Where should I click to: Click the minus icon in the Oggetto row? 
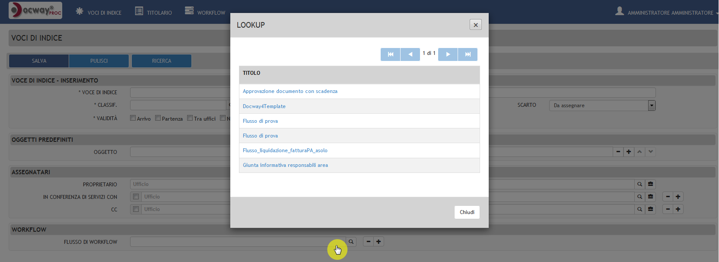coord(618,152)
